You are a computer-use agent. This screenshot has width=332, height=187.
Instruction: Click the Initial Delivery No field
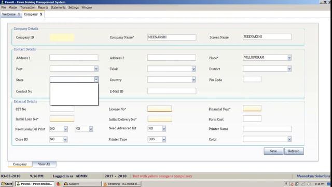point(160,119)
